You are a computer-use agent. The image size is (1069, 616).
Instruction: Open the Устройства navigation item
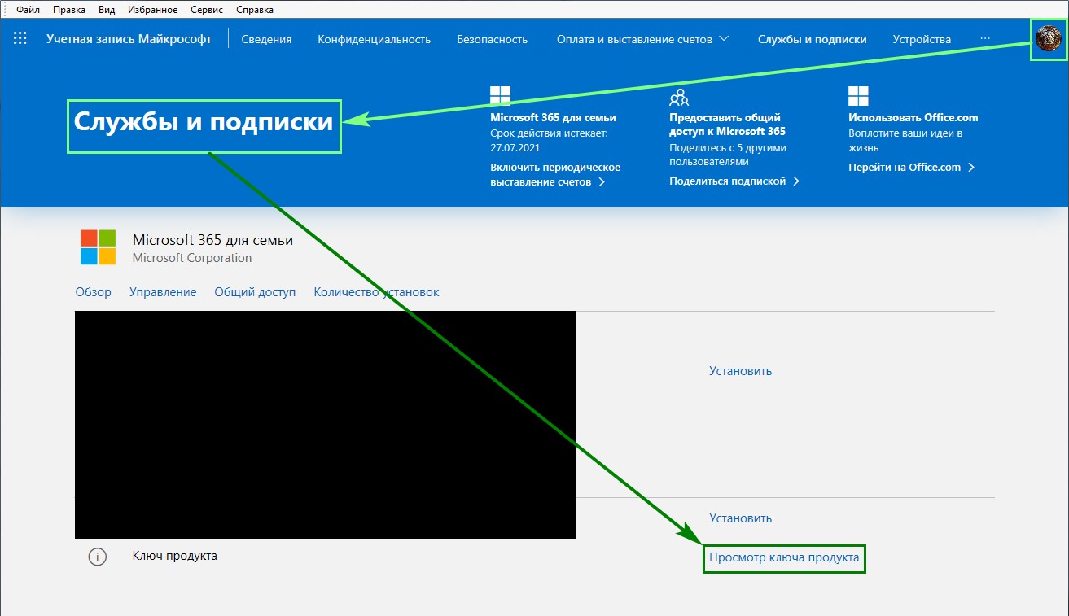[x=922, y=39]
